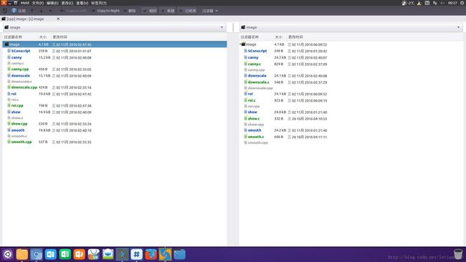Open the system gear menu in top panel

tap(462, 3)
